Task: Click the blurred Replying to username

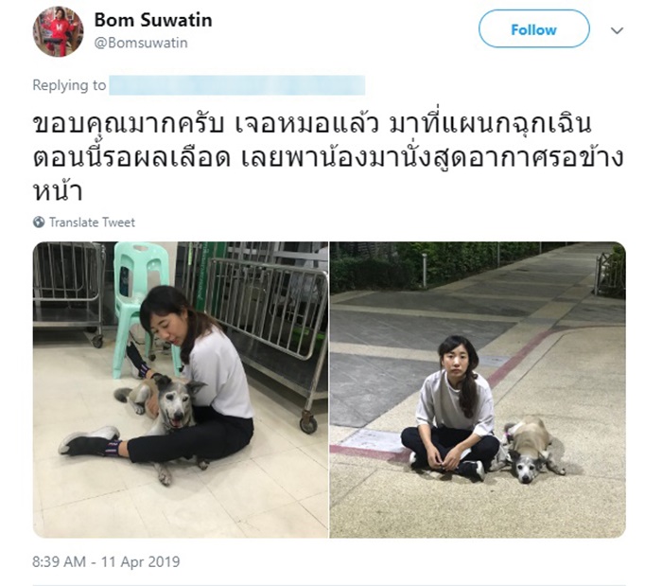Action: click(236, 85)
